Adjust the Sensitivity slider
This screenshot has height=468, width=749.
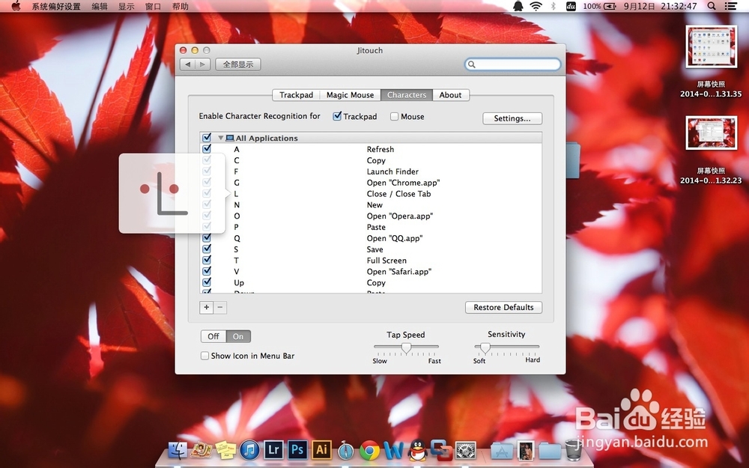click(x=485, y=347)
